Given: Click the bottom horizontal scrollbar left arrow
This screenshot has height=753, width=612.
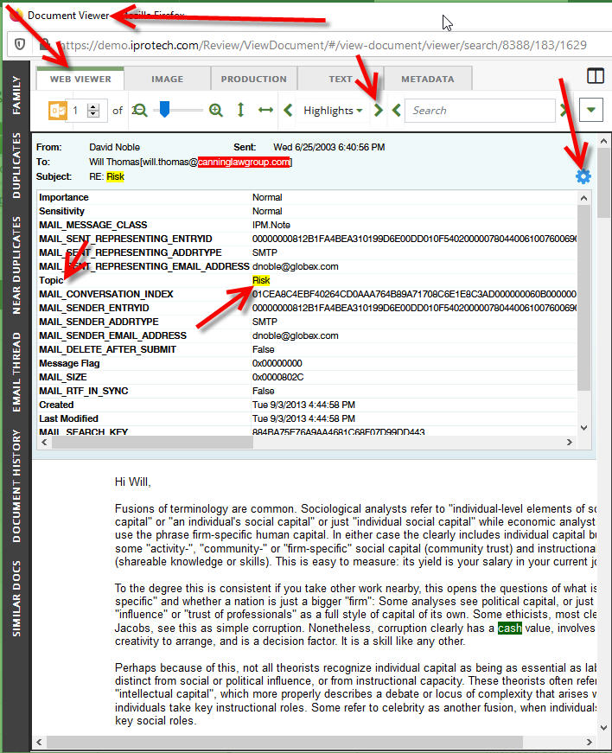Looking at the screenshot, I should tap(40, 742).
